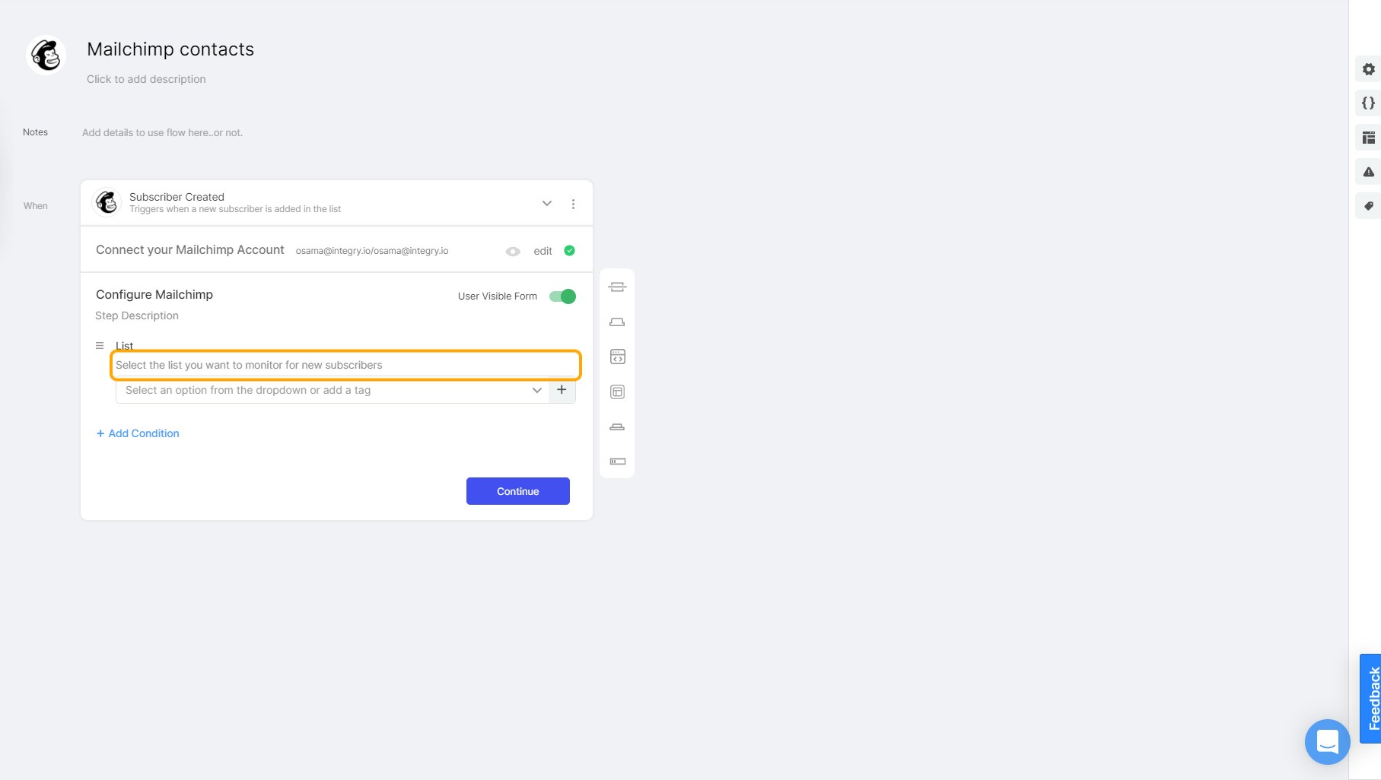Open the tag icon panel
The height and width of the screenshot is (780, 1381).
point(1368,206)
